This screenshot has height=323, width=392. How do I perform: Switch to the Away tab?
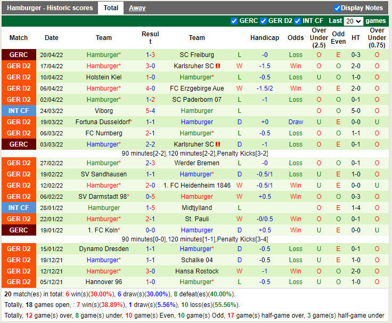(x=137, y=8)
